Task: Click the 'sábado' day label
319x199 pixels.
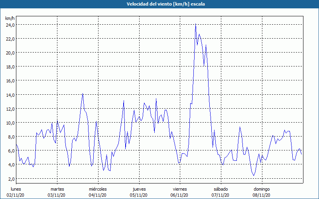Action: (221, 189)
